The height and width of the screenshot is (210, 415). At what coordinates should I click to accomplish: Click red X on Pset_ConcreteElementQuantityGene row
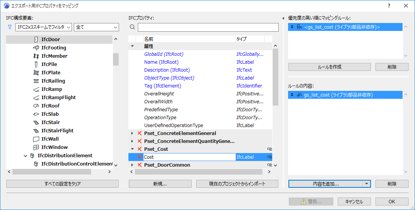pos(140,141)
